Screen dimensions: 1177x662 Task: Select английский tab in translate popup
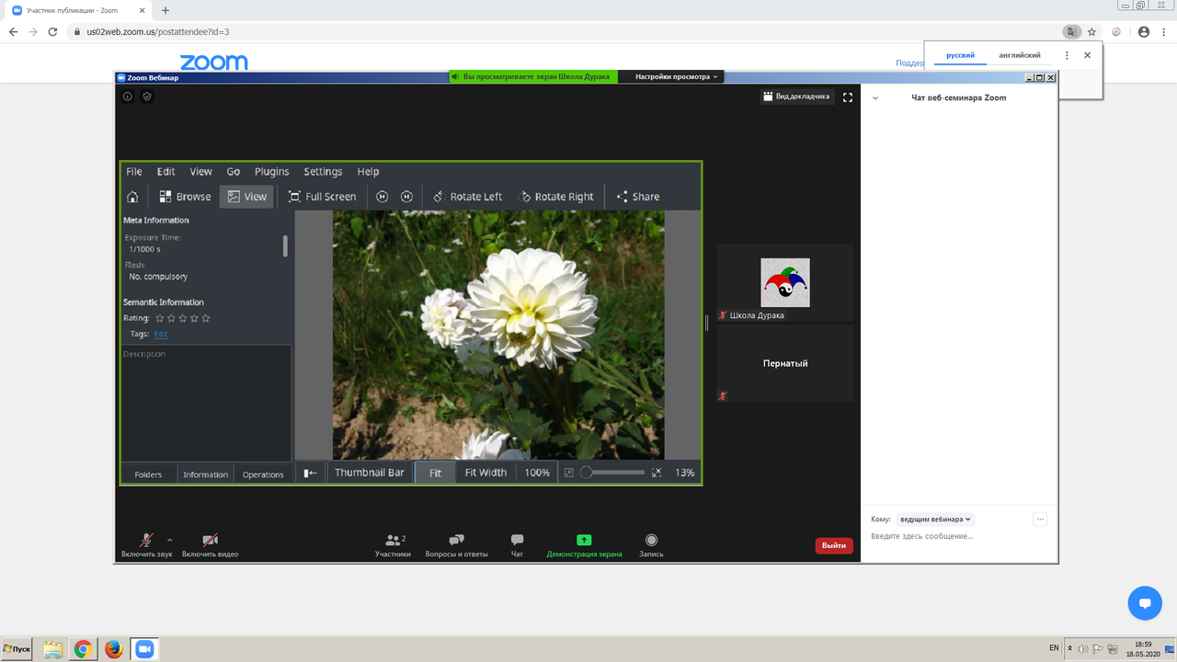1020,55
